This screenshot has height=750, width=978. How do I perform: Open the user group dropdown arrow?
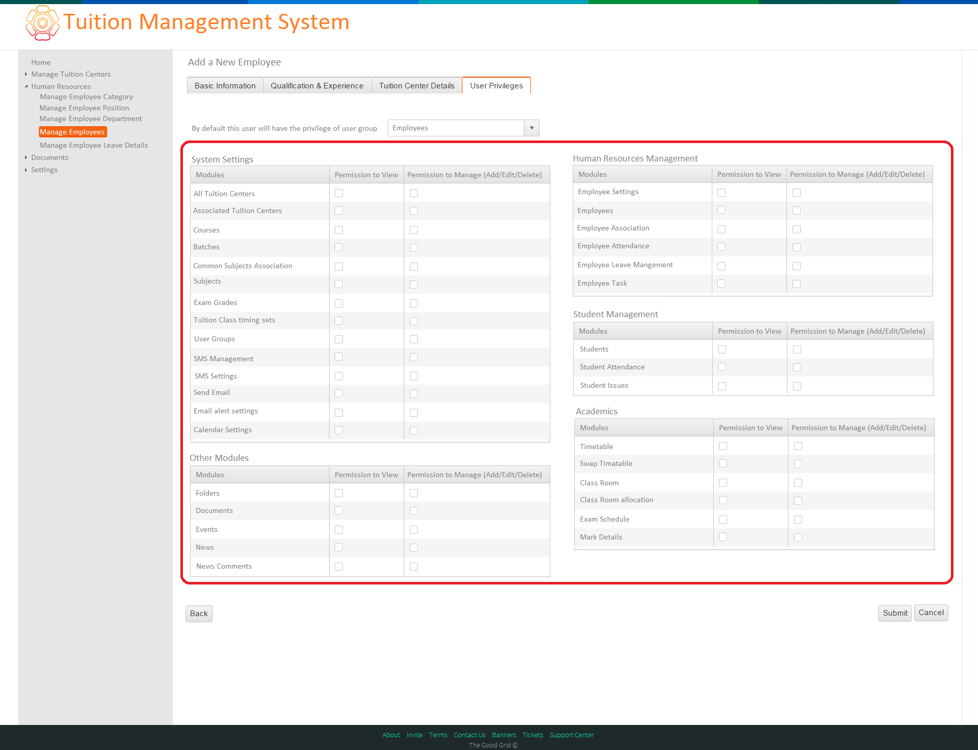point(531,128)
